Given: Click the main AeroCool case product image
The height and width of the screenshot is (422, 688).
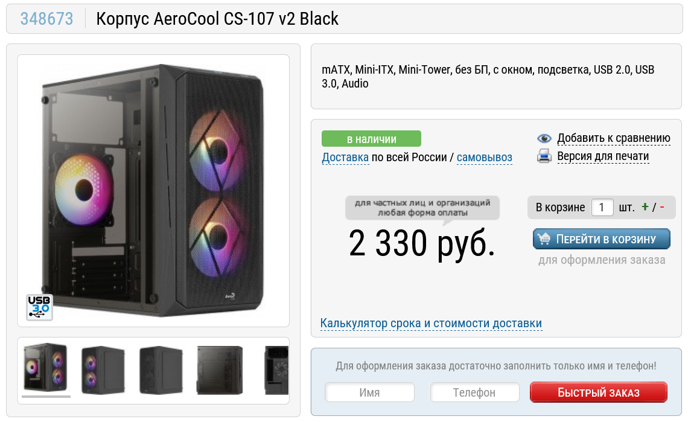Looking at the screenshot, I should [153, 191].
